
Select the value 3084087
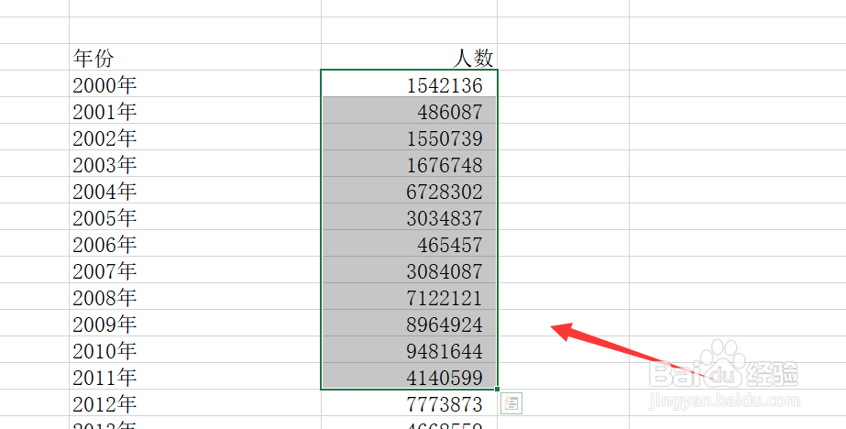[x=409, y=269]
